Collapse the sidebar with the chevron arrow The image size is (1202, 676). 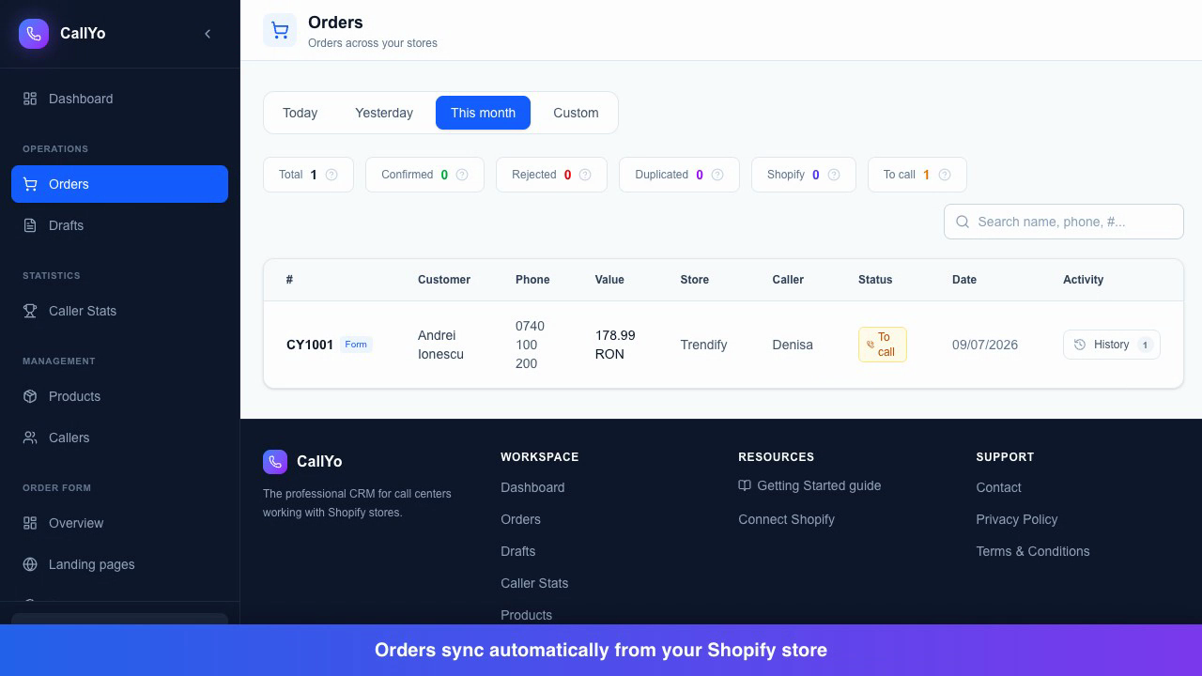[x=208, y=34]
